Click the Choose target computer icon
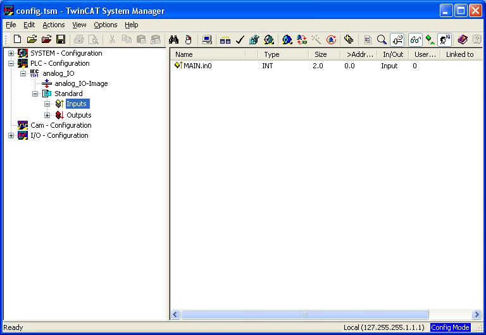 [x=207, y=39]
